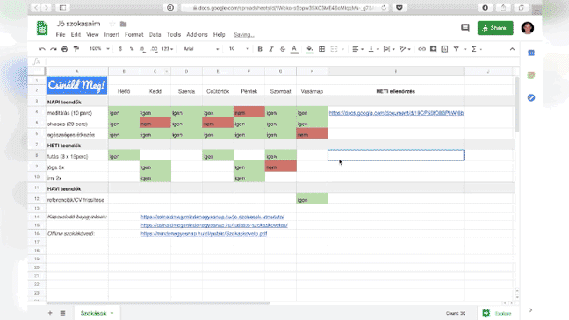Open the Tools menu
This screenshot has width=569, height=320.
174,35
